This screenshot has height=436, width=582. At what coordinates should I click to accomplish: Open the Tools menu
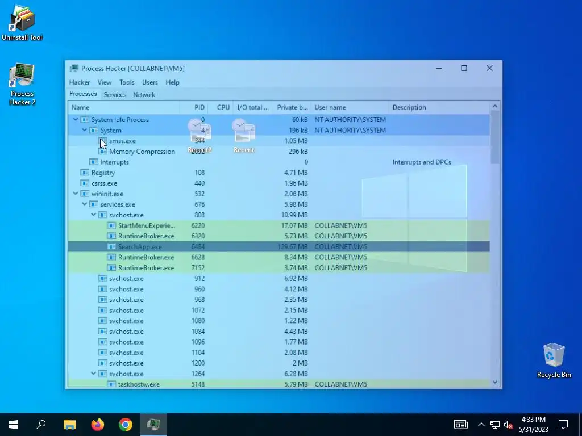tap(127, 82)
